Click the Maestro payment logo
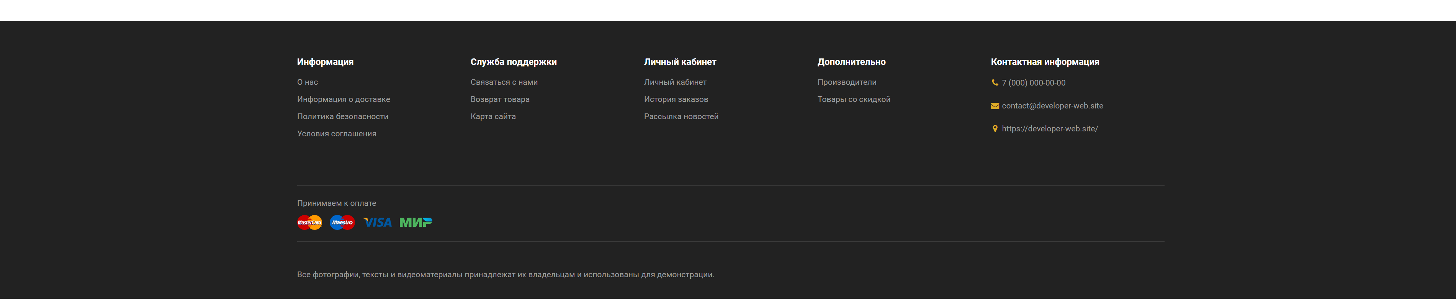The height and width of the screenshot is (299, 1456). coord(342,222)
